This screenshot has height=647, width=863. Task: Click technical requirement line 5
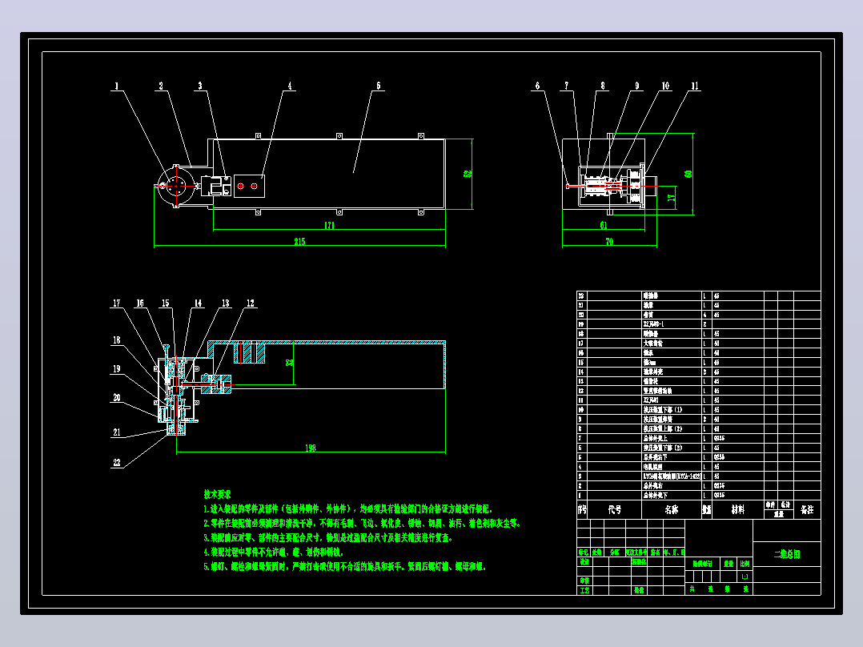(x=344, y=567)
